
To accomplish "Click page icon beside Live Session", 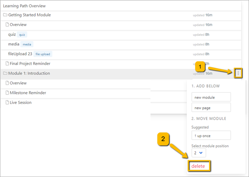I will pos(7,103).
